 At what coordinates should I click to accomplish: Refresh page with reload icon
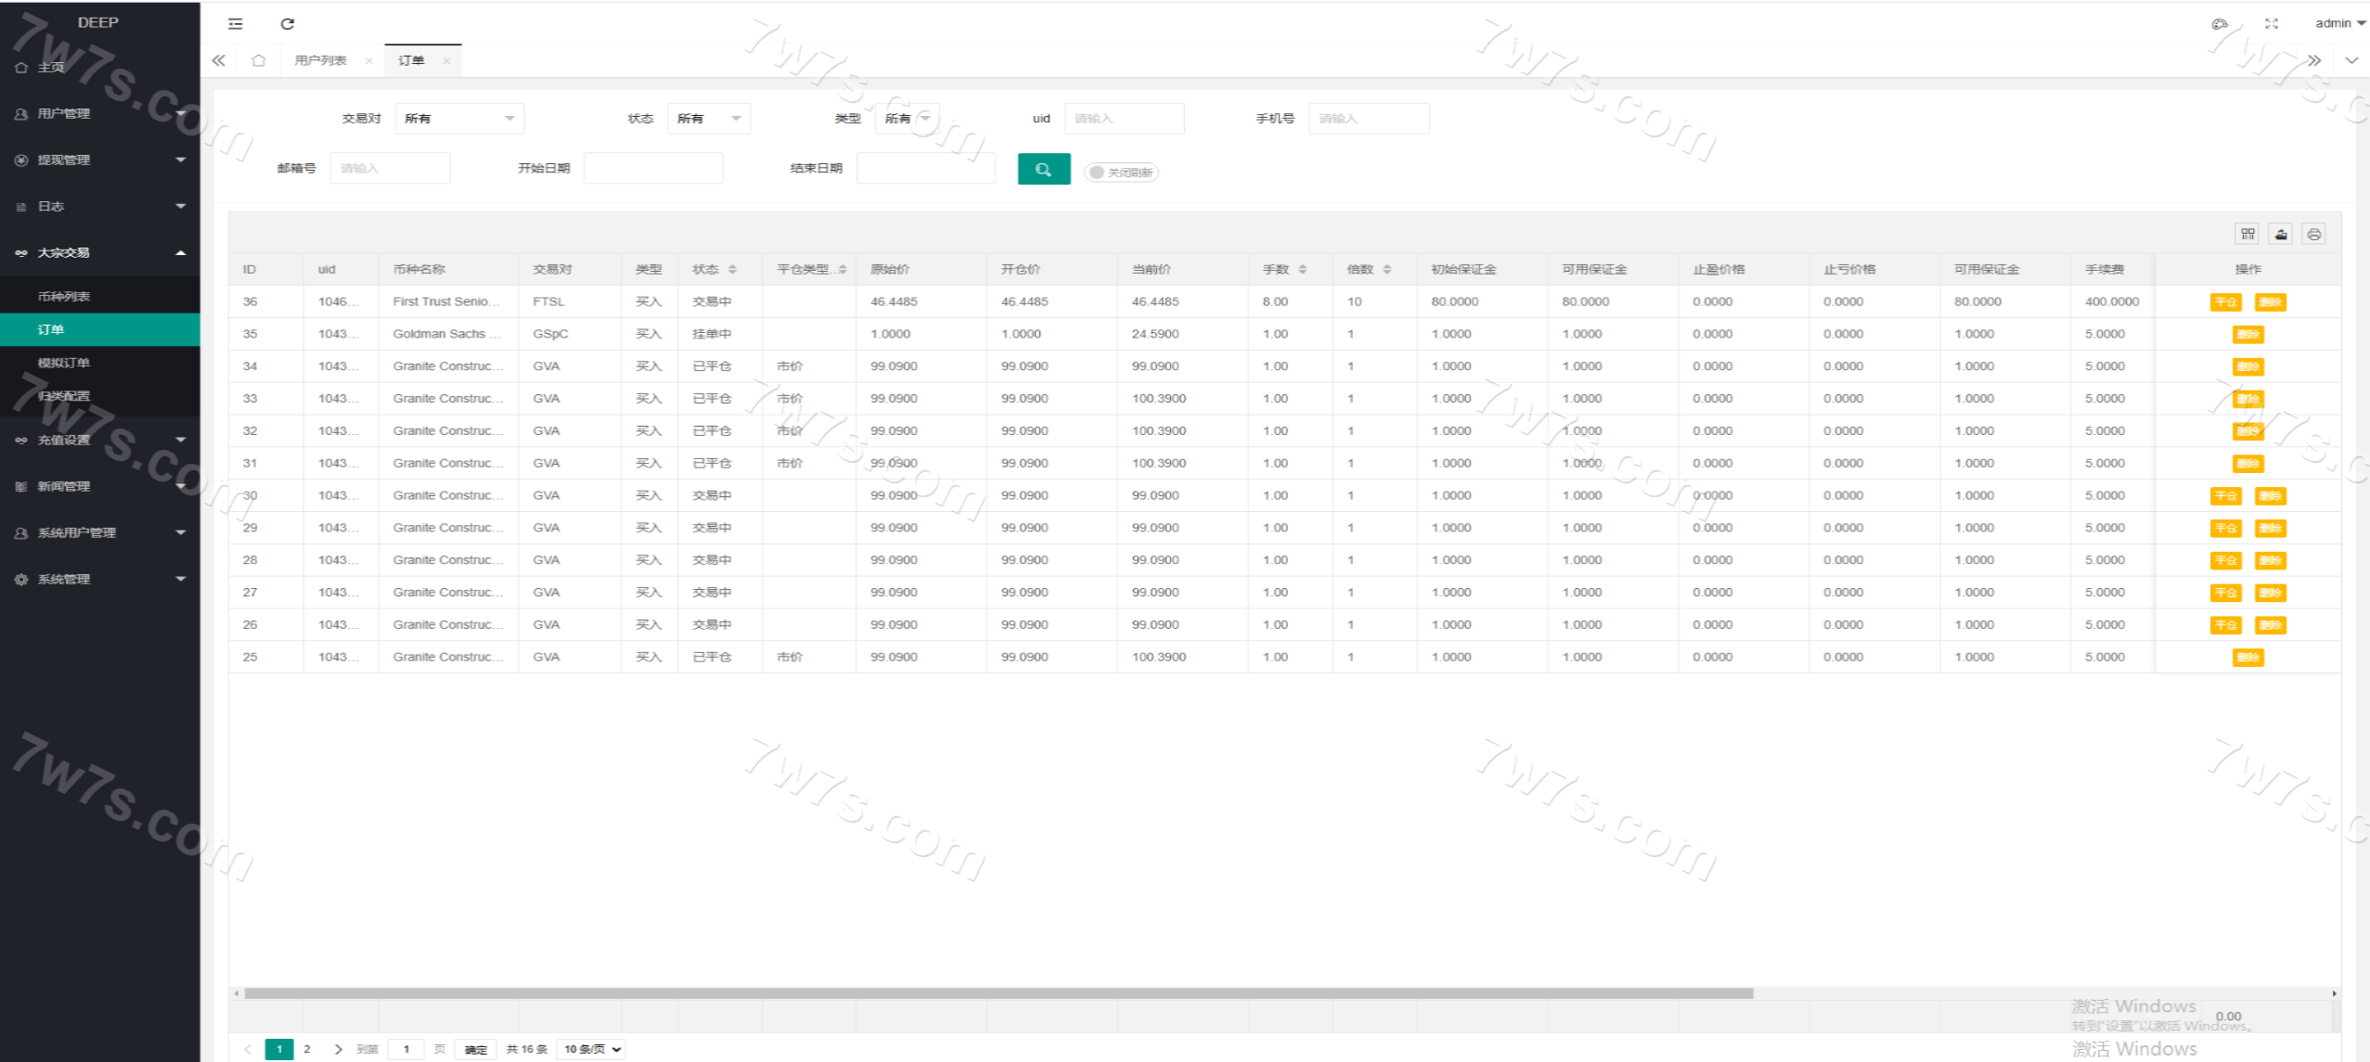click(288, 24)
